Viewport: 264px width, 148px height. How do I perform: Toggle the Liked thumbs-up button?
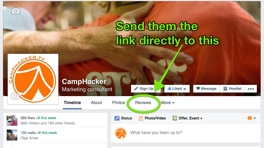tap(175, 88)
